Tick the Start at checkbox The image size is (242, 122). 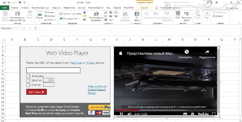click(x=28, y=80)
